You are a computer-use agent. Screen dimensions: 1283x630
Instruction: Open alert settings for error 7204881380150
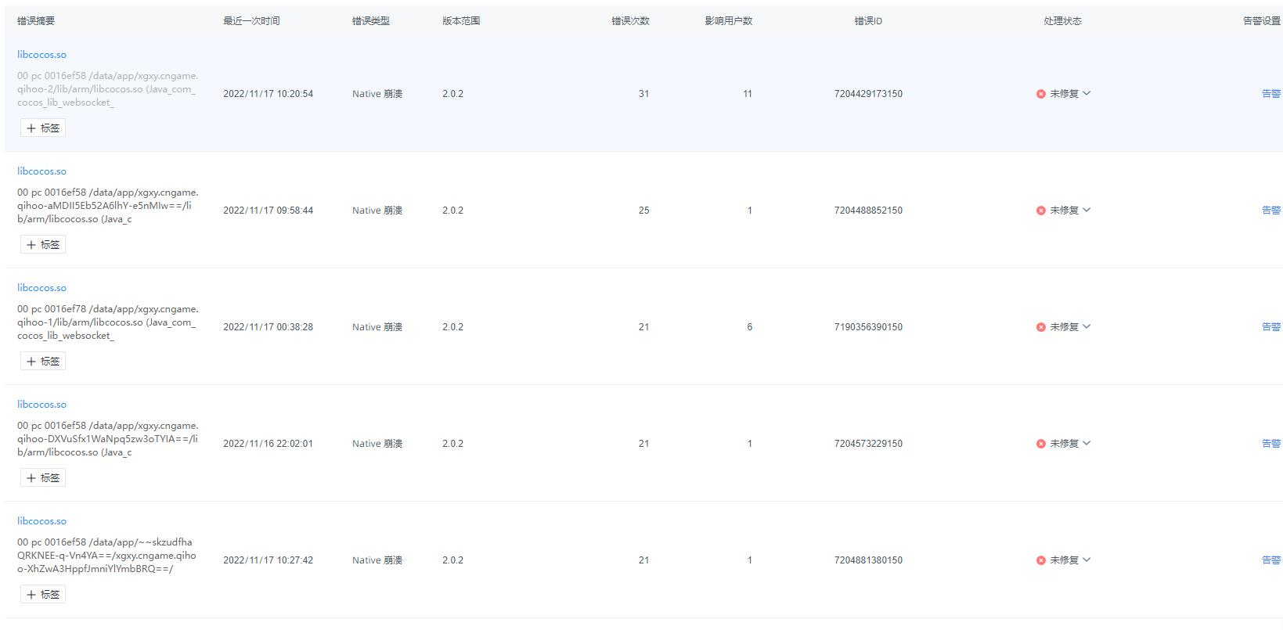pos(1270,560)
